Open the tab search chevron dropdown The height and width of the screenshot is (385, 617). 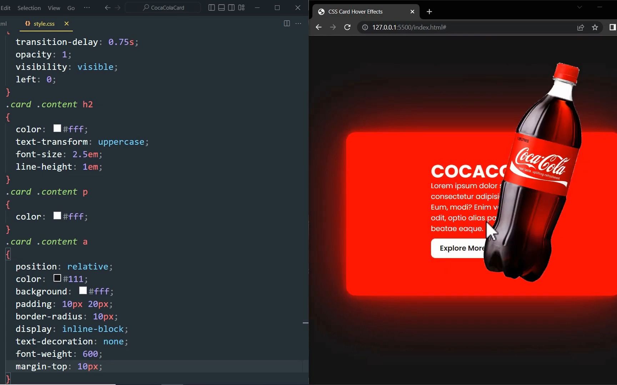pyautogui.click(x=579, y=7)
